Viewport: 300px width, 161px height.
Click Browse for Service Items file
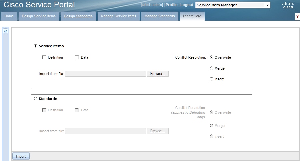tap(158, 74)
